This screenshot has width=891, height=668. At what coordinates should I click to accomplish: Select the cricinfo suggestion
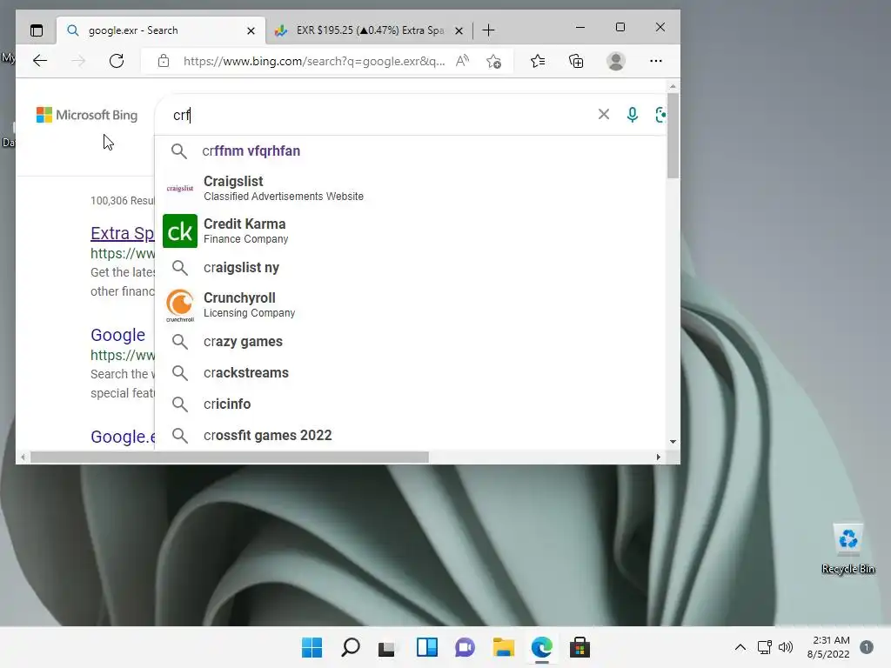[x=411, y=404]
